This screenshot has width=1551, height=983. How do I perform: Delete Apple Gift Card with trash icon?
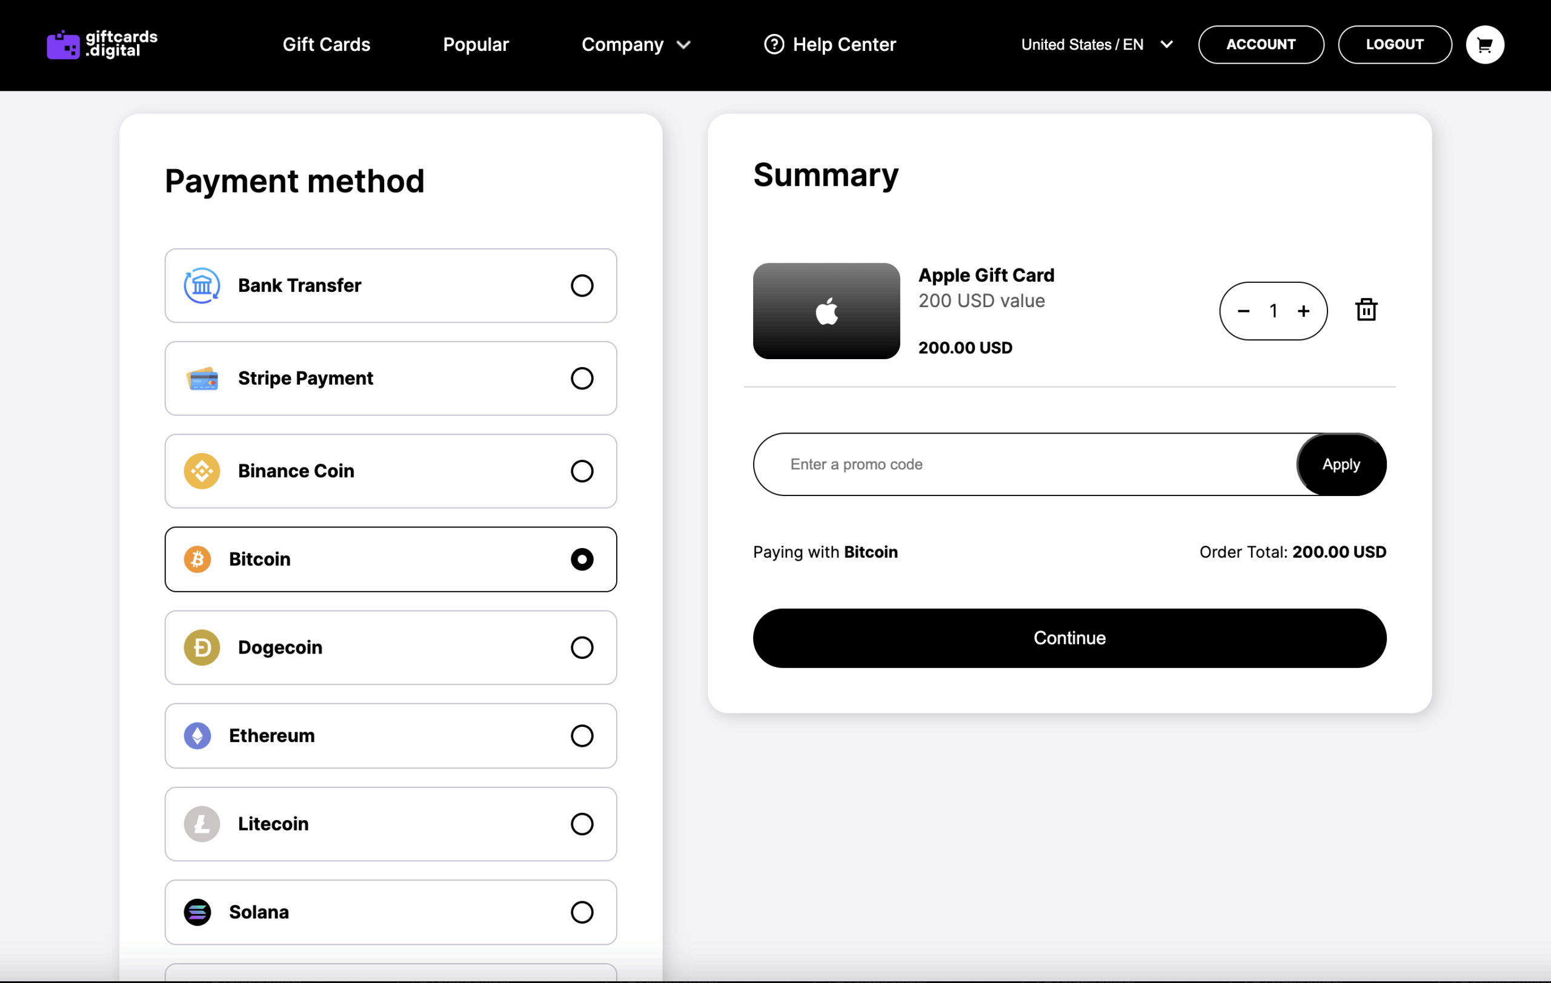click(x=1366, y=309)
